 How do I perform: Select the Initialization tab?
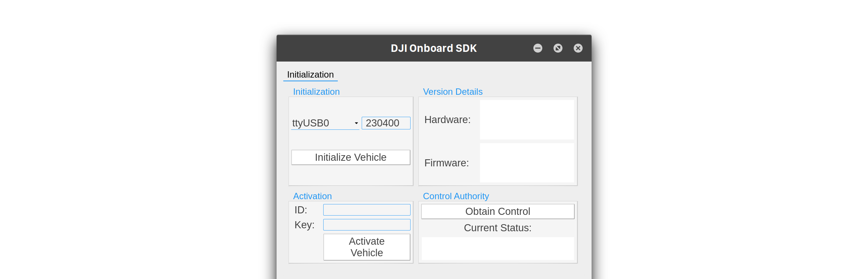tap(311, 75)
